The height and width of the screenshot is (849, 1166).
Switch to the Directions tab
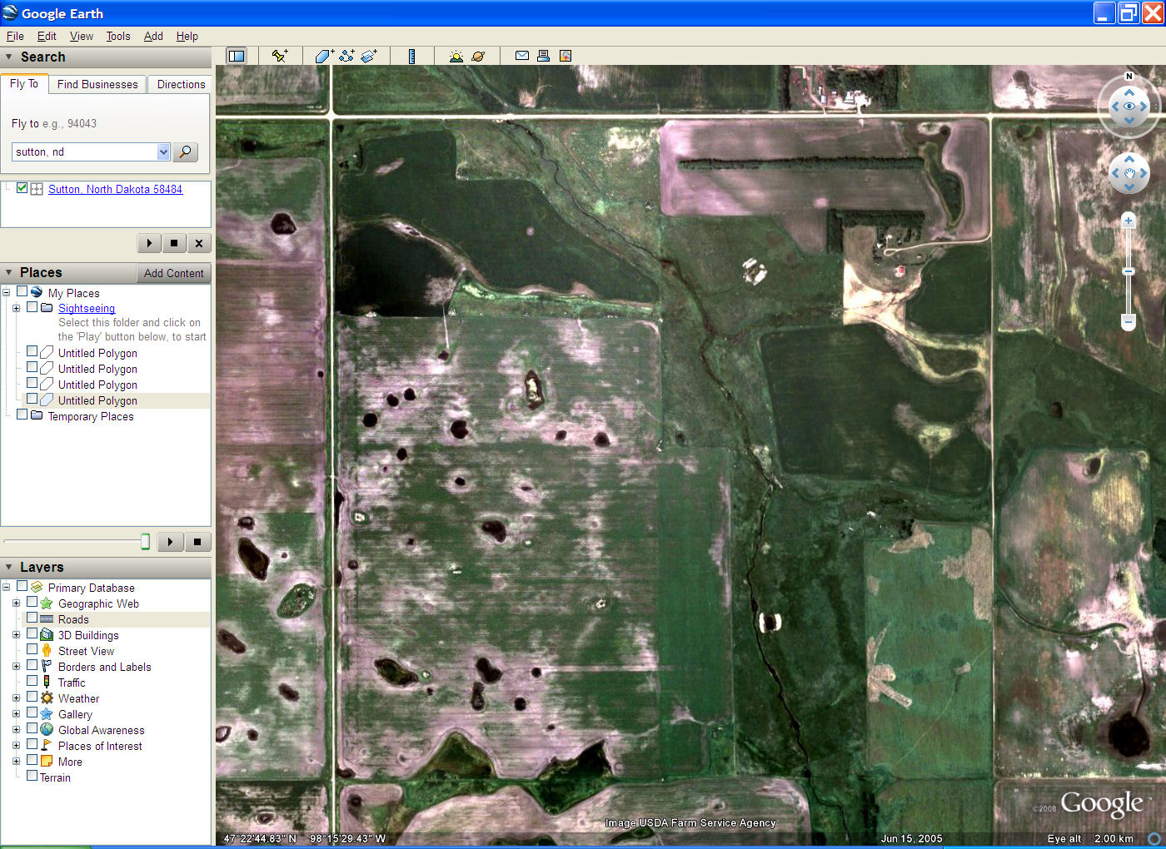[181, 84]
